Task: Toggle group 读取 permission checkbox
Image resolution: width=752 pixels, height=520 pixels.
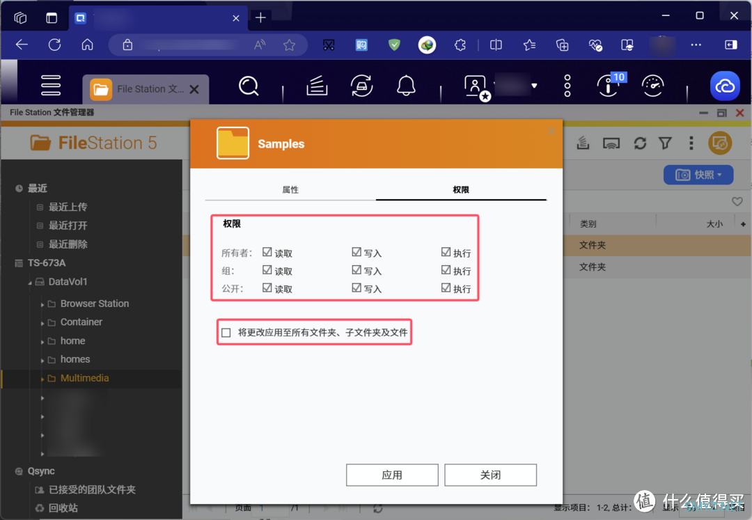Action: [x=267, y=270]
